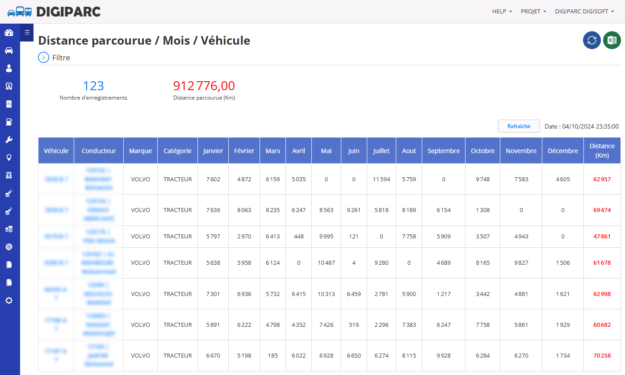
Task: Open the dashboard gauge icon in sidebar
Action: coord(9,33)
